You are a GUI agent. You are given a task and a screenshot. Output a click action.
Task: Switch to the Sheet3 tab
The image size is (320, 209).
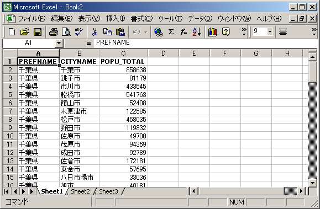tap(108, 191)
